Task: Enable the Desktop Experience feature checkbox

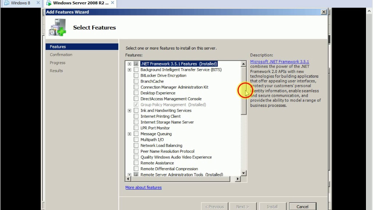Action: [x=136, y=93]
